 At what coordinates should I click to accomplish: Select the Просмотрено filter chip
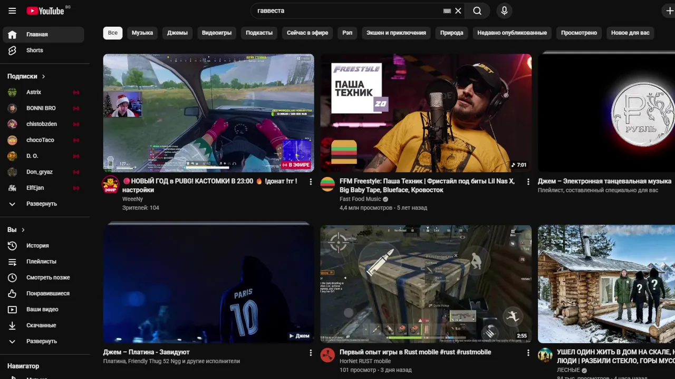point(579,33)
